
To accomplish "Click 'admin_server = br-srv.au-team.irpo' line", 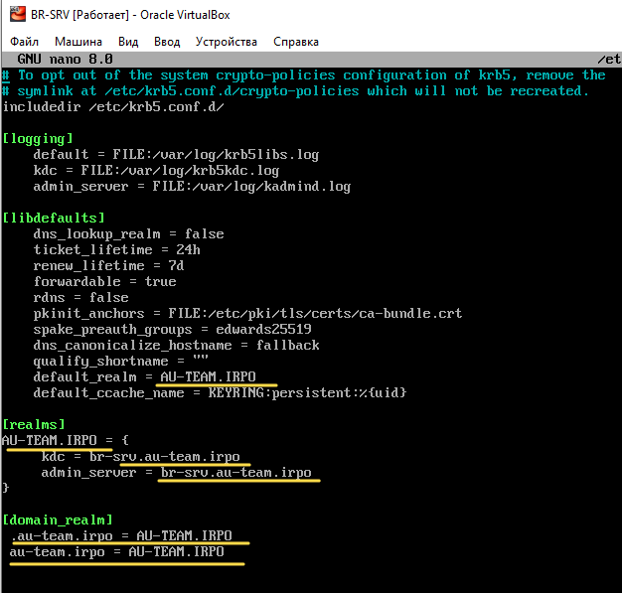I will 176,473.
